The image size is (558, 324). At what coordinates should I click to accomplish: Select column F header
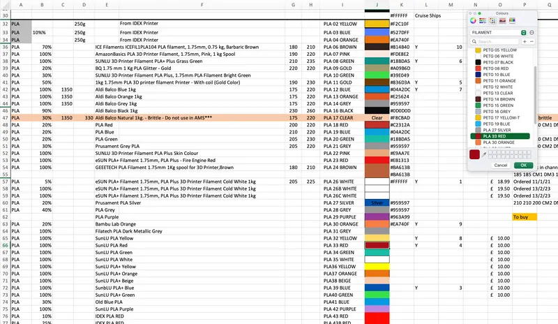click(202, 5)
